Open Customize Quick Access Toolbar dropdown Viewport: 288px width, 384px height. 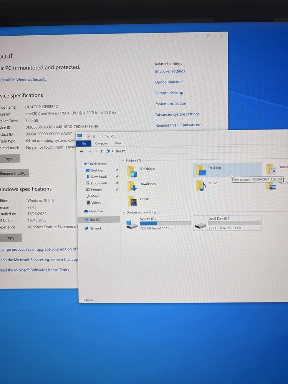[99, 137]
